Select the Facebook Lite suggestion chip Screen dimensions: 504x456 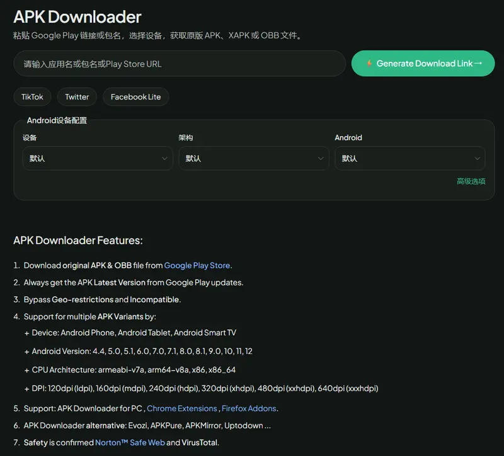pyautogui.click(x=135, y=97)
